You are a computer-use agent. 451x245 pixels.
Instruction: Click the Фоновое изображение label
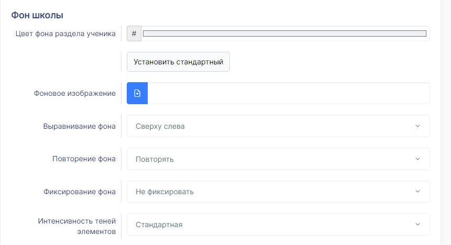75,93
